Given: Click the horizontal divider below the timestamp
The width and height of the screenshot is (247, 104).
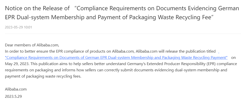Looking at the screenshot, I should point(123,34).
